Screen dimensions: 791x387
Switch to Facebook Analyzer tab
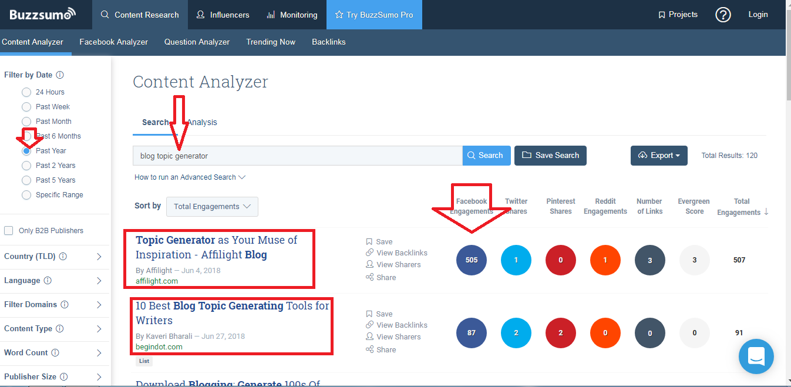point(114,42)
